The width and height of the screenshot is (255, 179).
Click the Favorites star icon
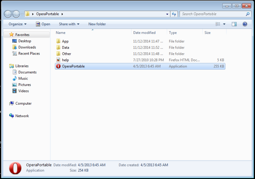point(11,34)
